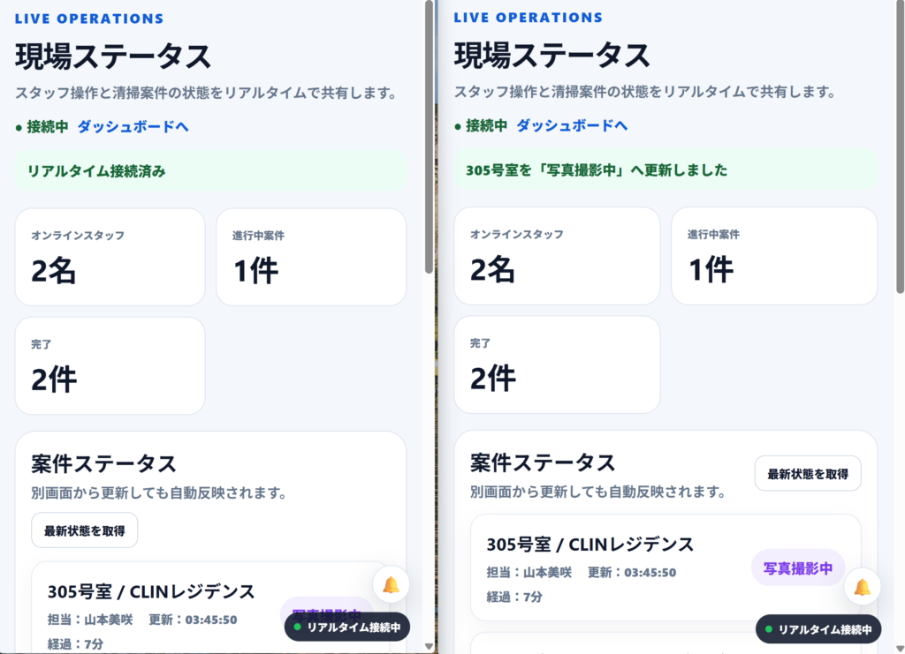Click 最新状態を取得 button in left pane
The width and height of the screenshot is (905, 654).
[84, 530]
